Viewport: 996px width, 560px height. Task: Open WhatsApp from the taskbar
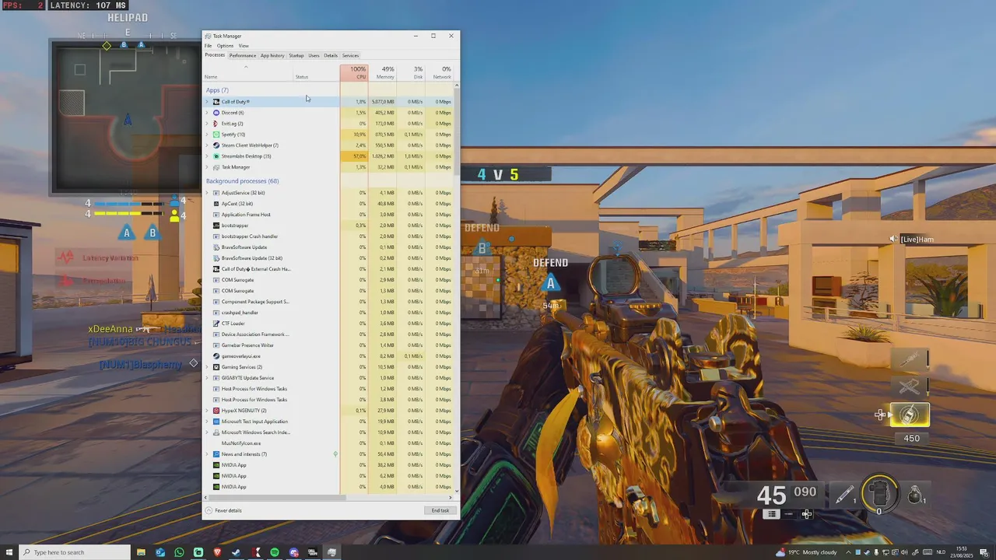(179, 552)
